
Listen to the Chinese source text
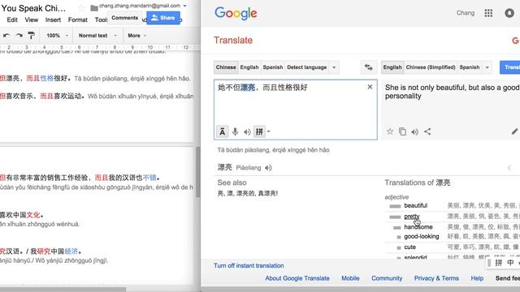(x=247, y=131)
